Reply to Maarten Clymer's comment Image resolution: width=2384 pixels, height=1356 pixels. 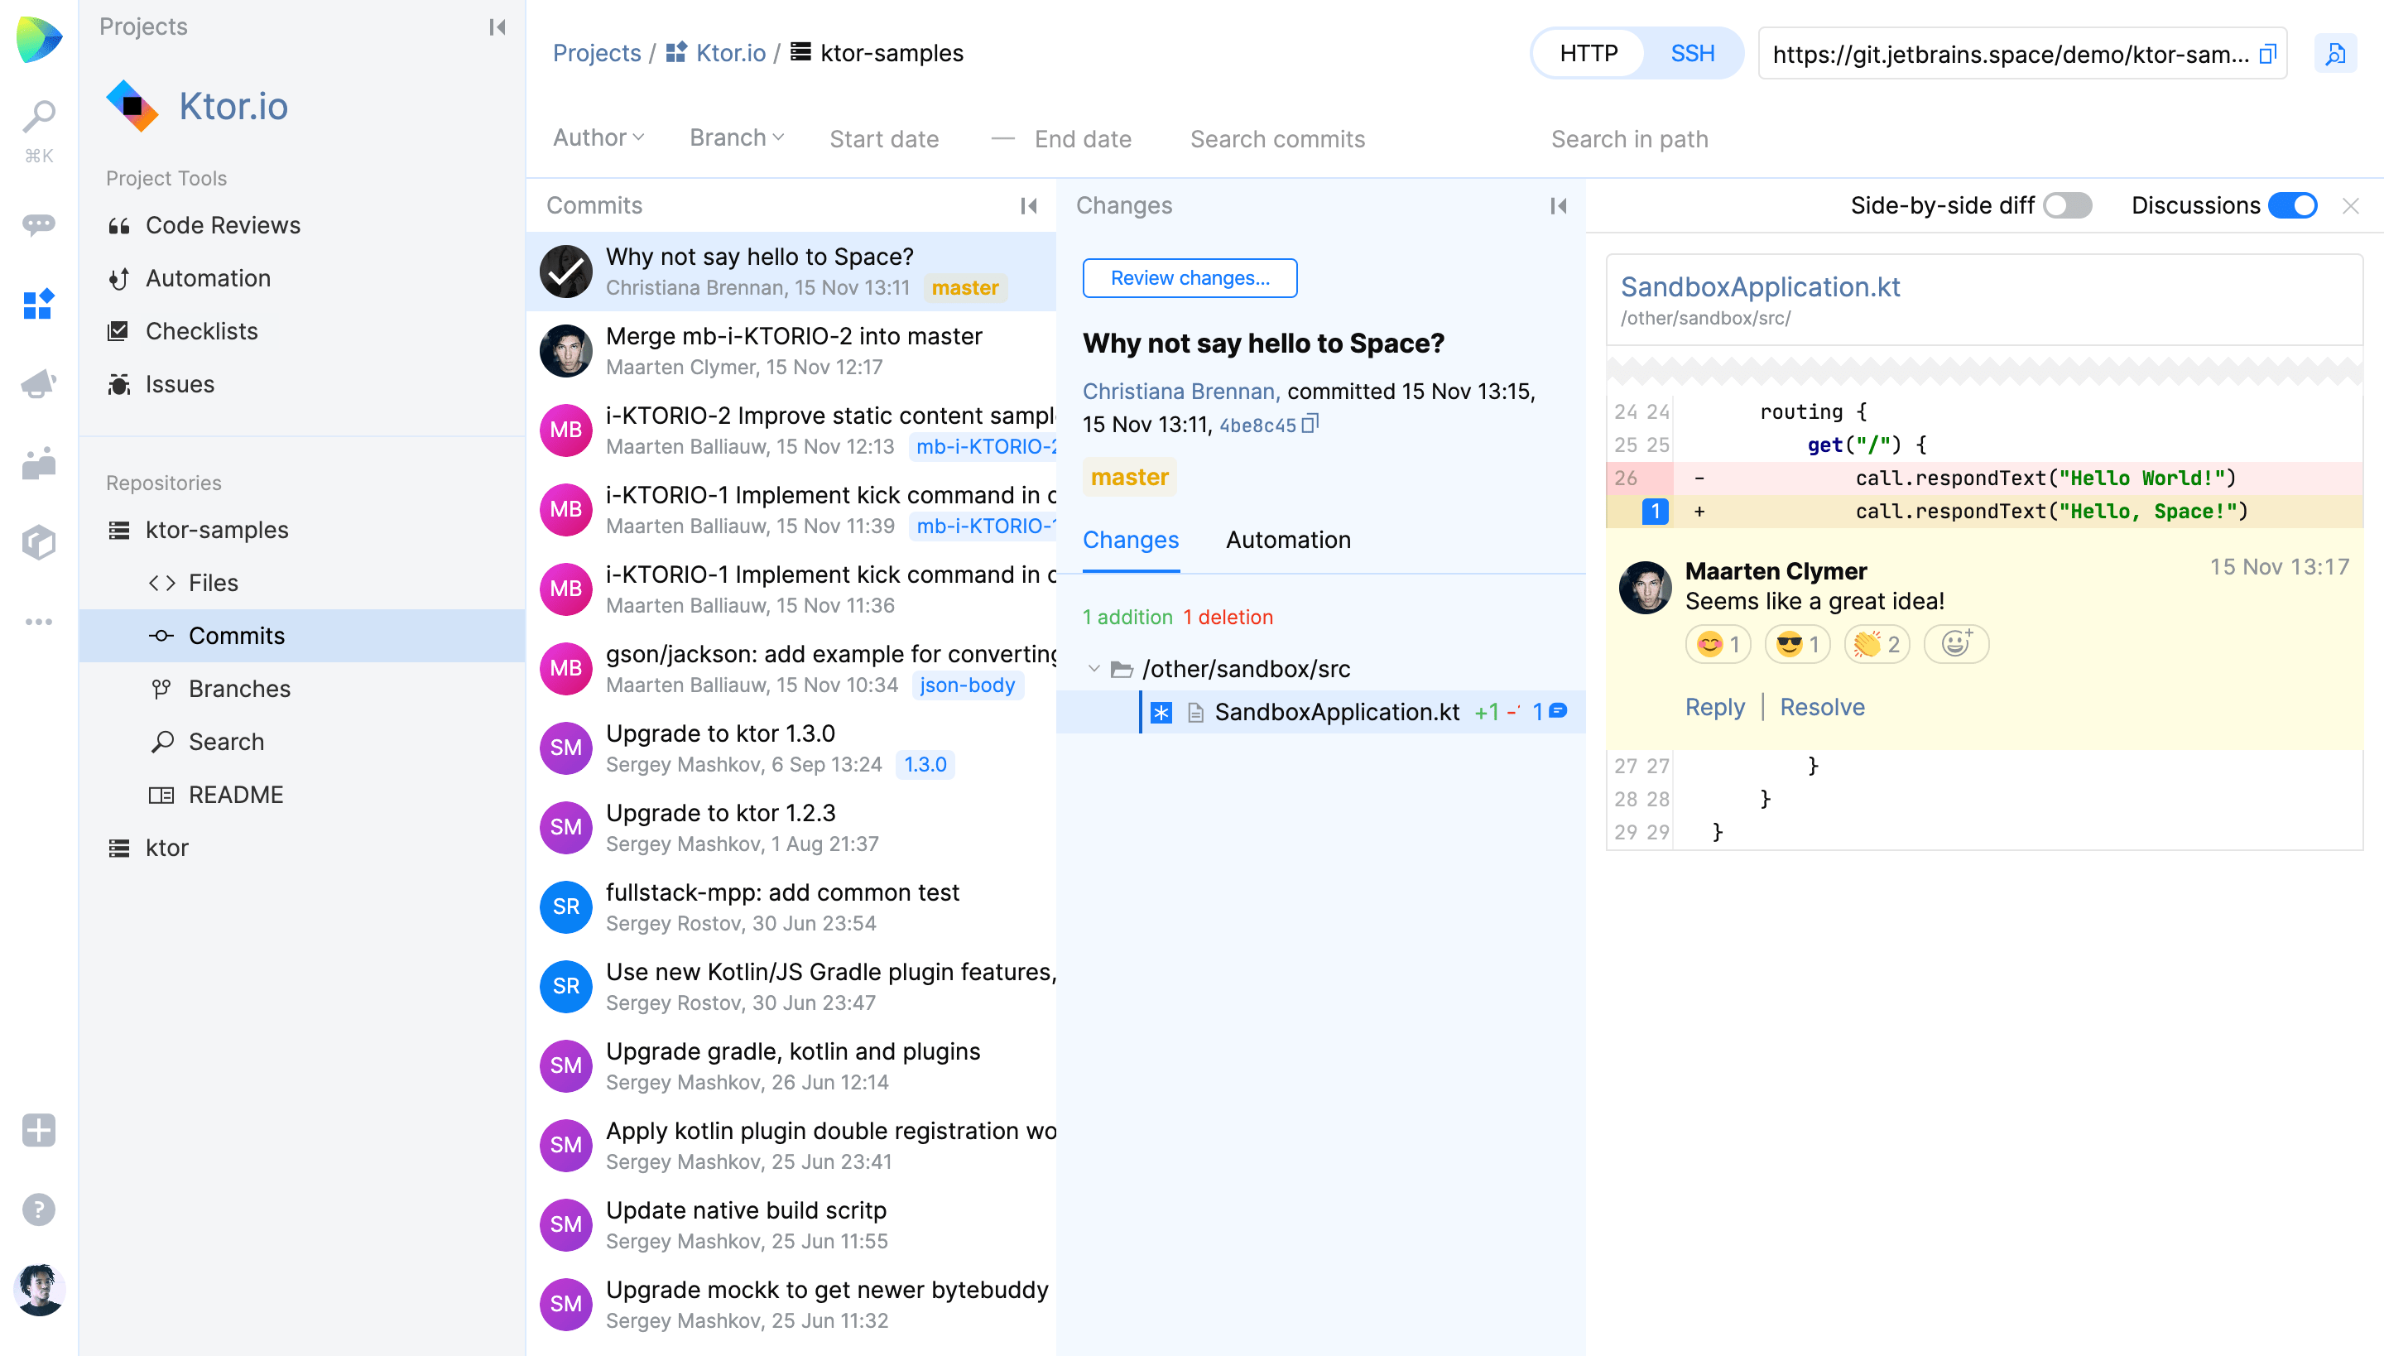click(1714, 707)
